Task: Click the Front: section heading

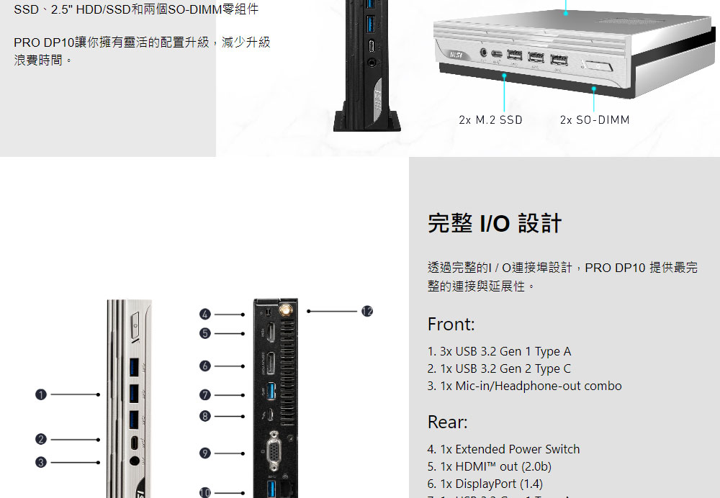Action: 451,325
